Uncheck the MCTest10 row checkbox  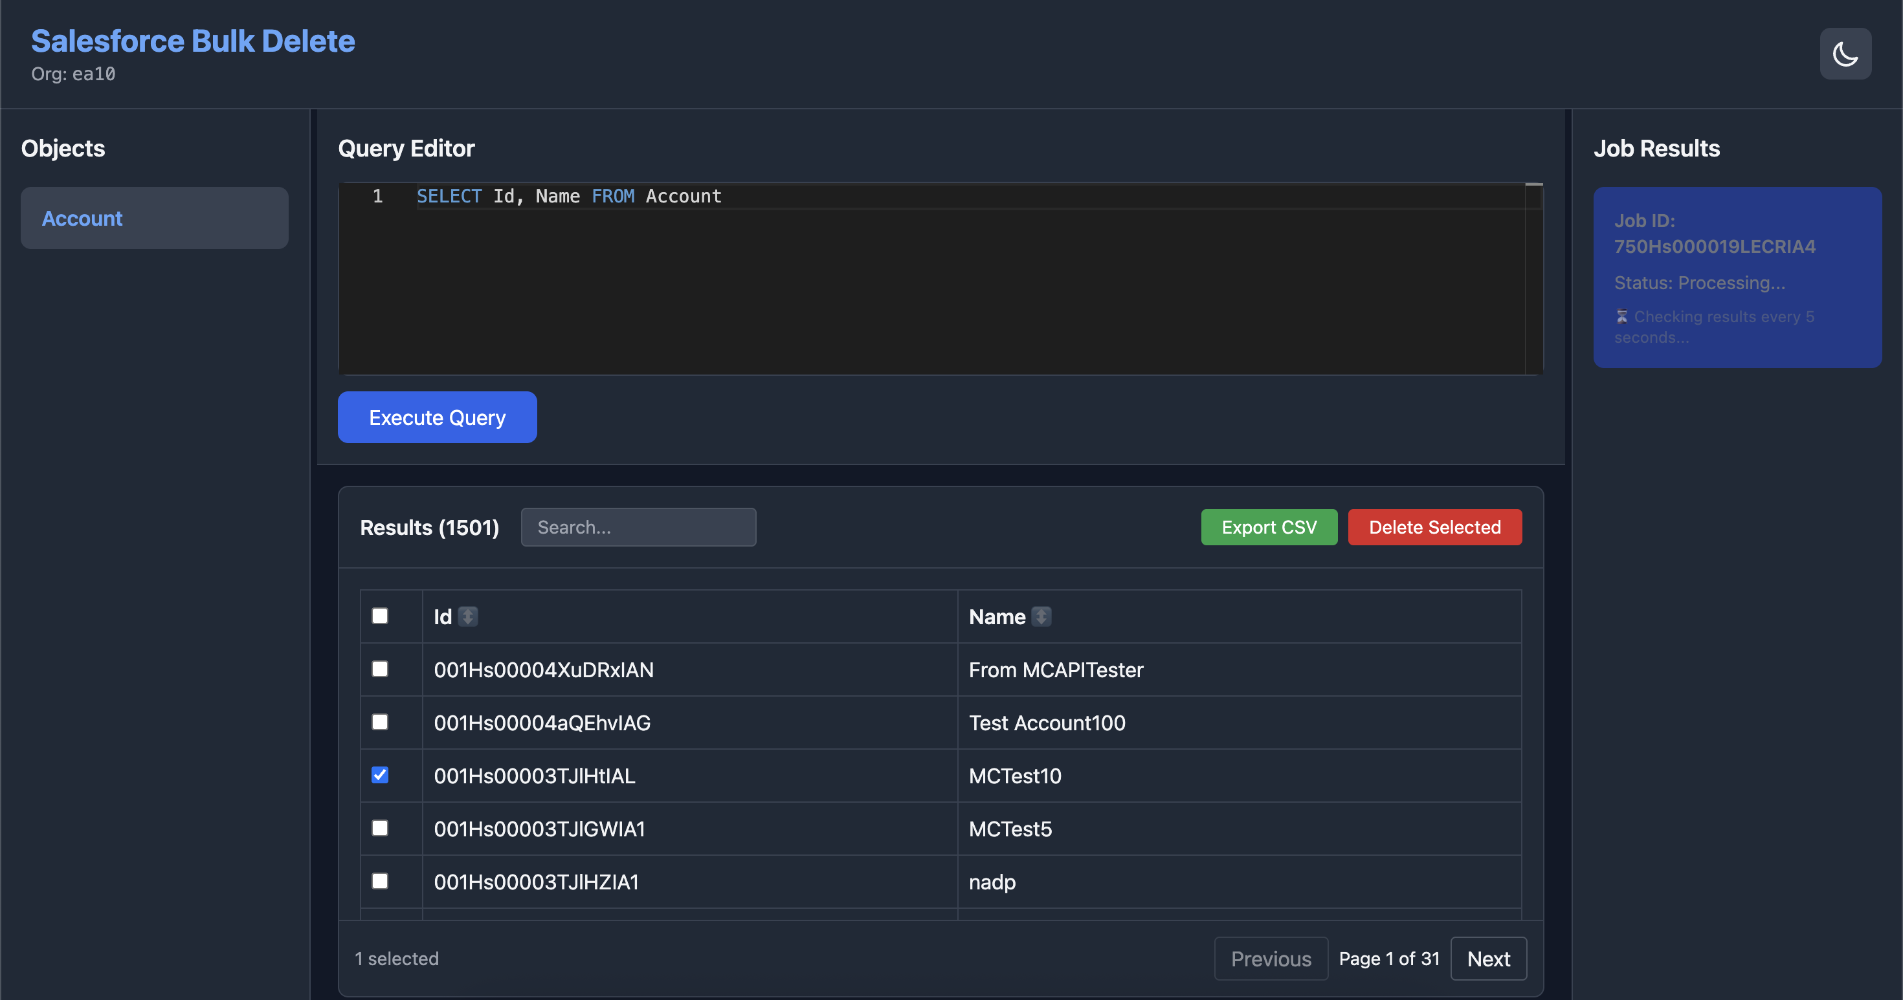(x=380, y=775)
